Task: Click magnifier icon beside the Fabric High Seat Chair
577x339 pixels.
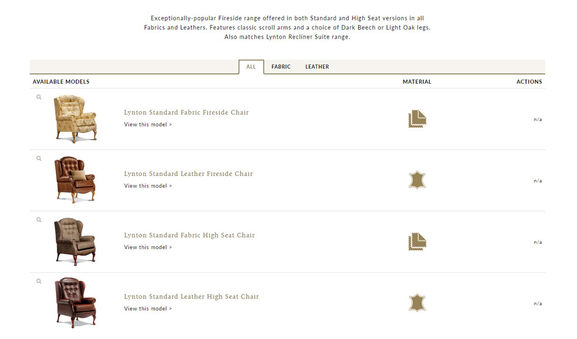Action: [39, 220]
